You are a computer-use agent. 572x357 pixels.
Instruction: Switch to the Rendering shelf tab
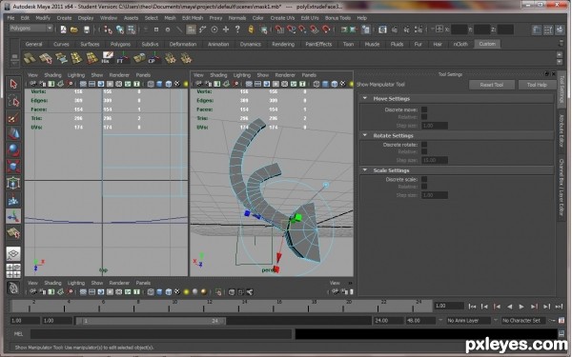283,44
